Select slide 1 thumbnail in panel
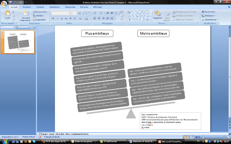Screen dimensions: 231x144 [x=19, y=42]
